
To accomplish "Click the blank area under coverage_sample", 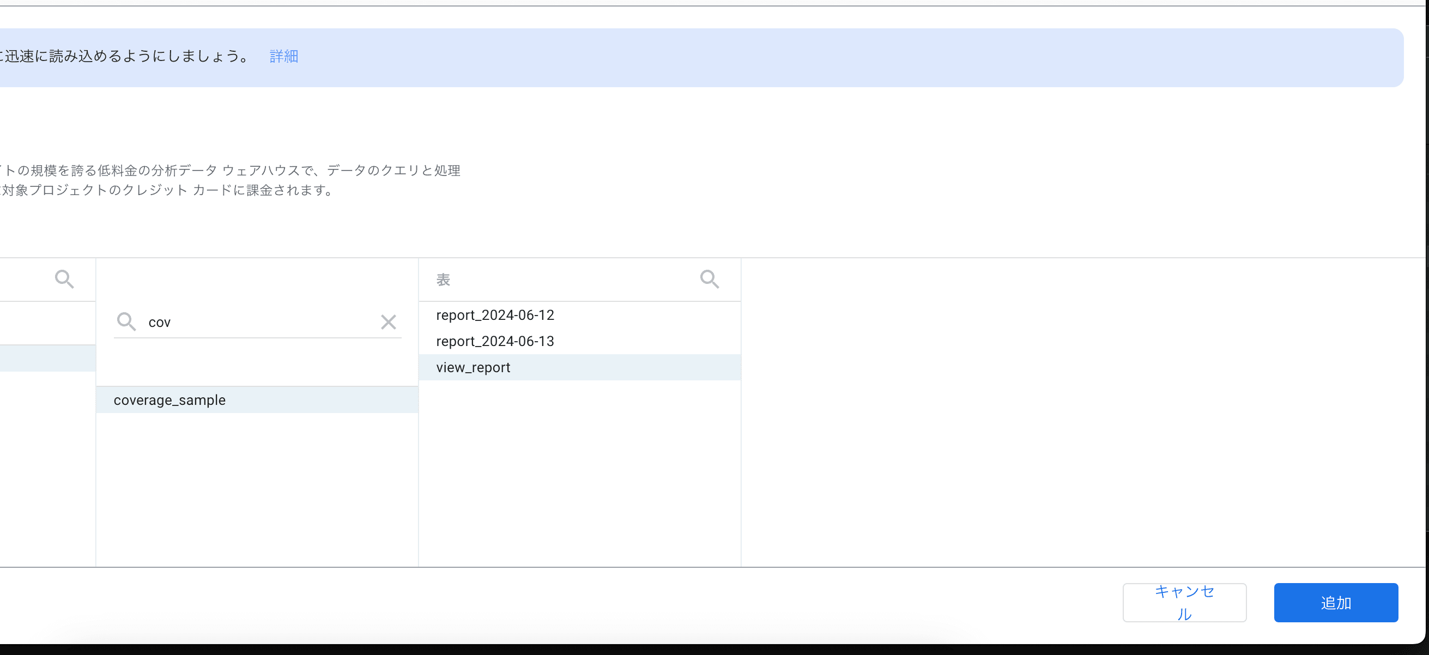I will pyautogui.click(x=256, y=488).
